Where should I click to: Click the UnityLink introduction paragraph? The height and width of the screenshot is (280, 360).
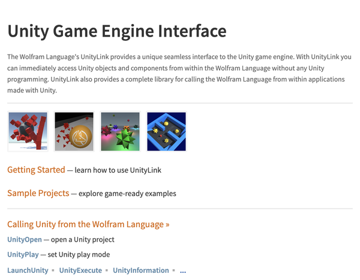(179, 73)
